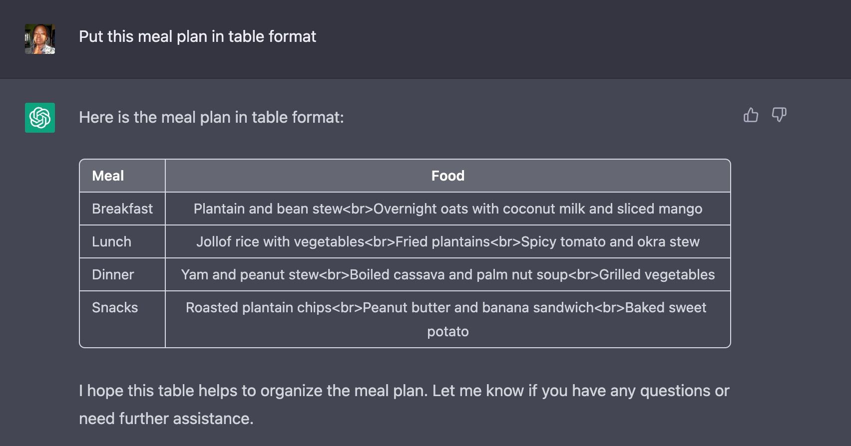Click the Breakfast row label
This screenshot has height=446, width=851.
coord(122,209)
